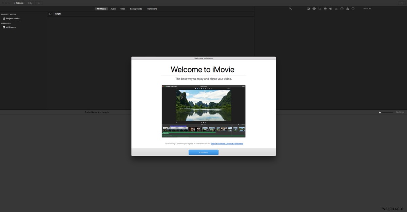Open the iMovie Software License Agreement link
Screen dimensions: 407x212
click(x=227, y=143)
